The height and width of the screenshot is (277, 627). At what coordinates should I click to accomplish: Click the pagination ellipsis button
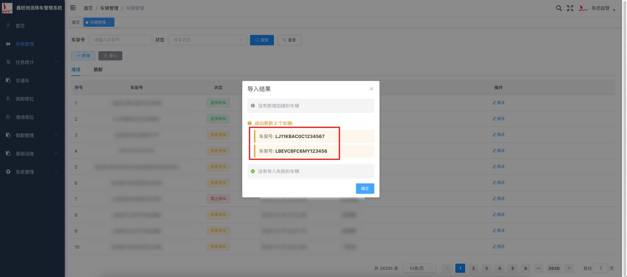[x=539, y=268]
